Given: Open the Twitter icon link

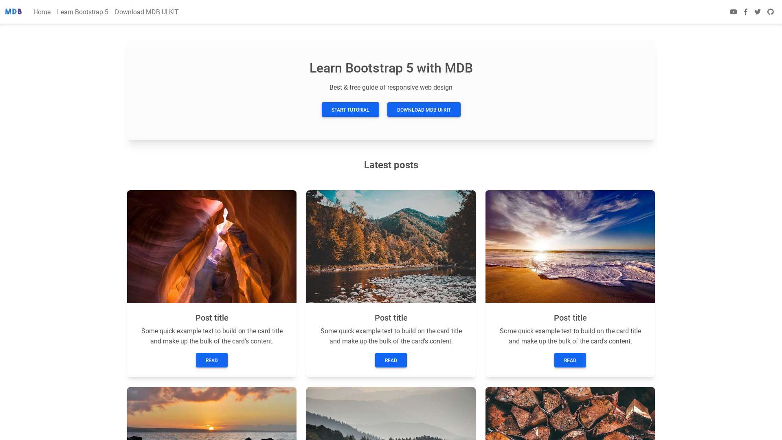Looking at the screenshot, I should [758, 12].
